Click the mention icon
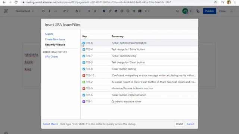Viewport: 239px width, 134px height. pyautogui.click(x=122, y=11)
